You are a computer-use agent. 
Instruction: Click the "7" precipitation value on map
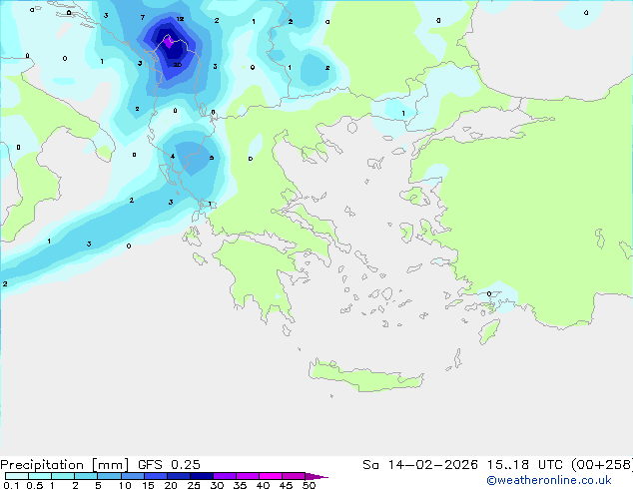coord(143,17)
